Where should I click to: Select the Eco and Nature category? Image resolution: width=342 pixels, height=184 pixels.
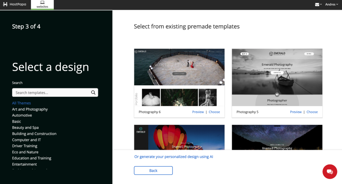pyautogui.click(x=25, y=152)
